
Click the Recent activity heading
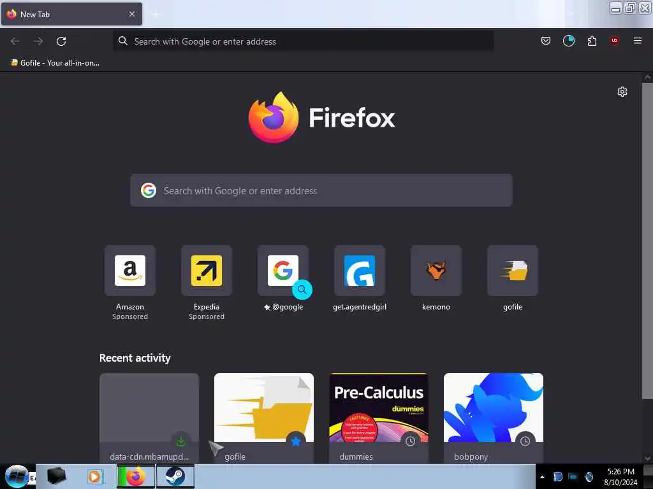(x=135, y=358)
